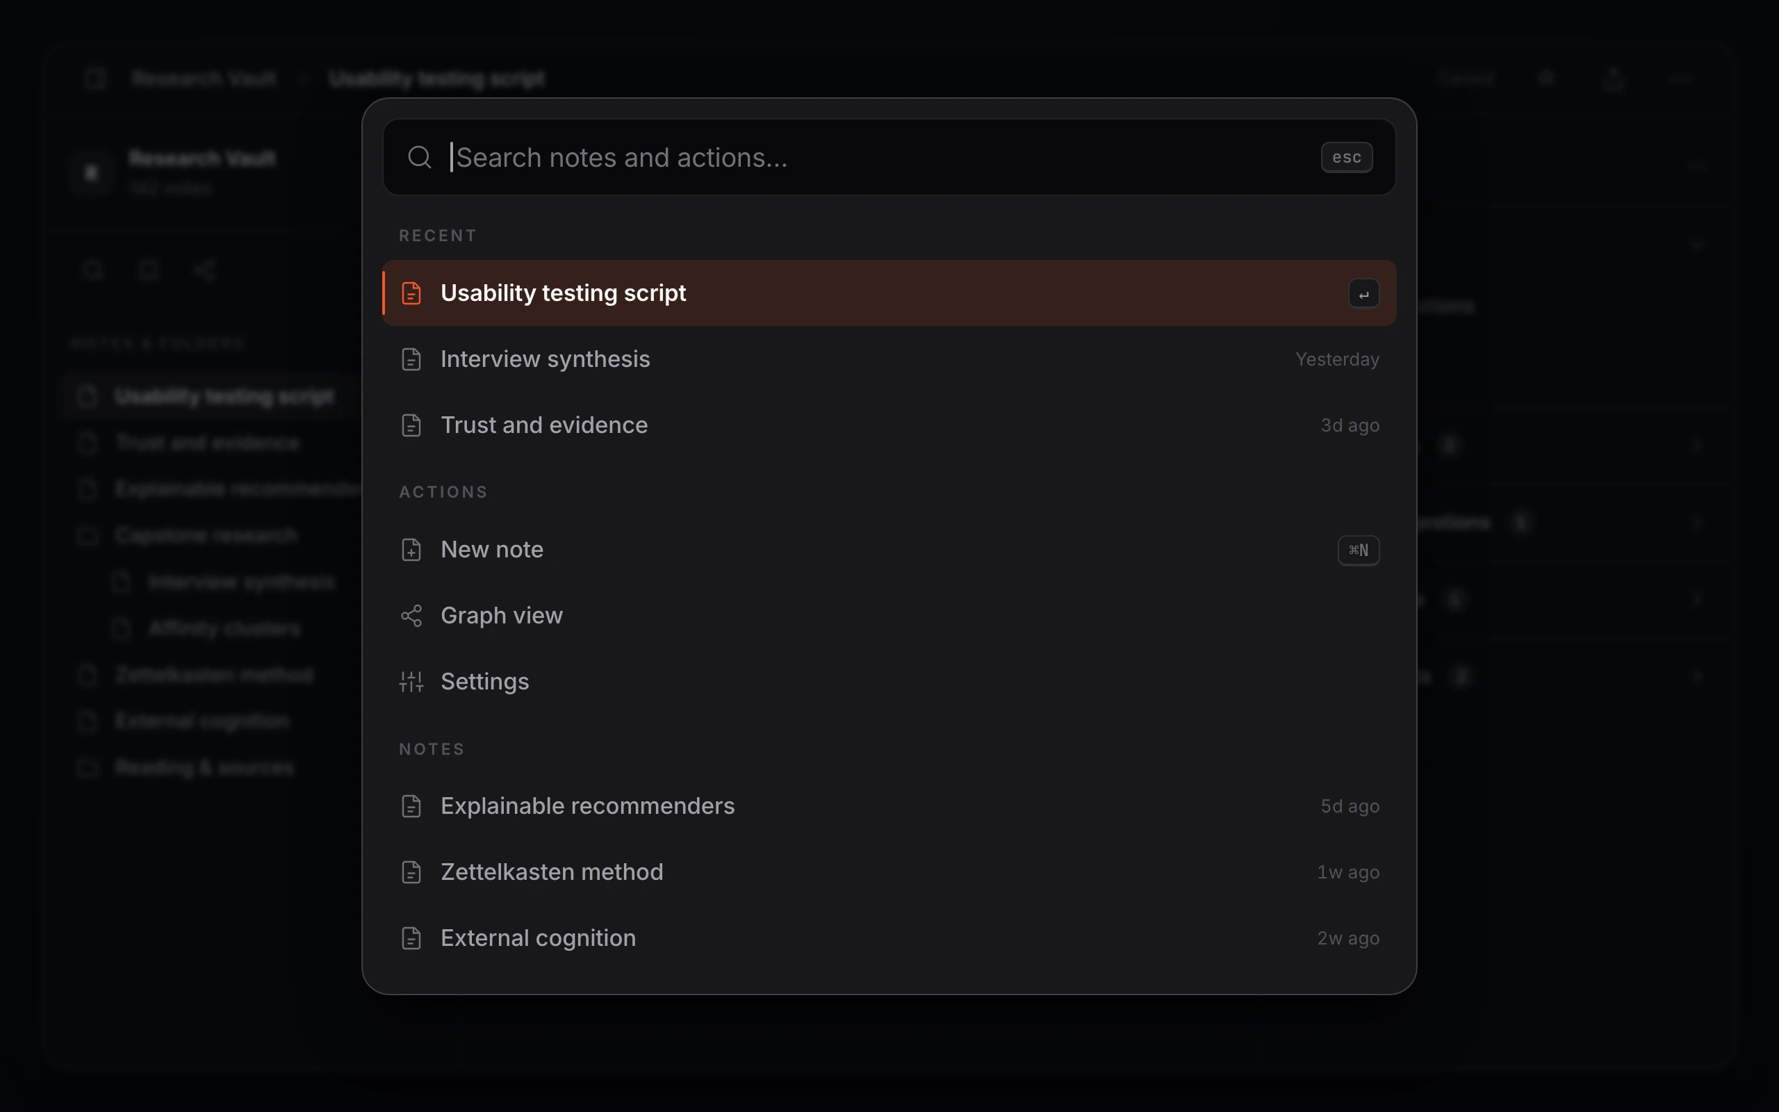Image resolution: width=1779 pixels, height=1112 pixels.
Task: Click the document icon beside Trust and evidence
Action: pyautogui.click(x=411, y=425)
